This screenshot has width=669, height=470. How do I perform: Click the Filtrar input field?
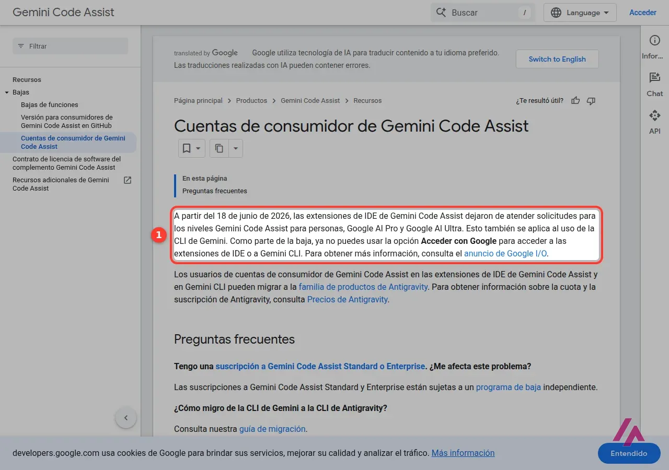click(x=70, y=46)
